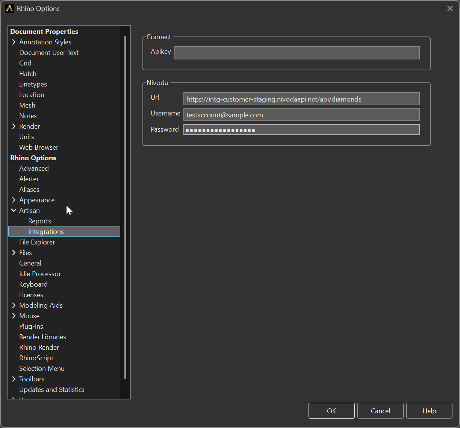Select the Modeling Aids label

tap(41, 305)
